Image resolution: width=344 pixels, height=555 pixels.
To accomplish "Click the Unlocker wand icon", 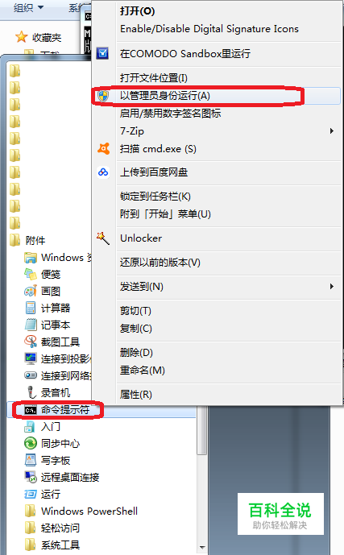I will pos(103,238).
